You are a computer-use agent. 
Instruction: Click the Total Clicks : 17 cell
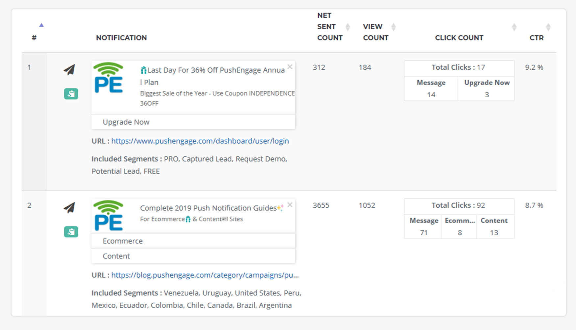pos(459,67)
